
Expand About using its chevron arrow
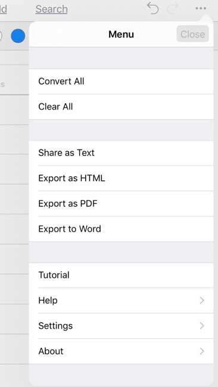click(202, 351)
